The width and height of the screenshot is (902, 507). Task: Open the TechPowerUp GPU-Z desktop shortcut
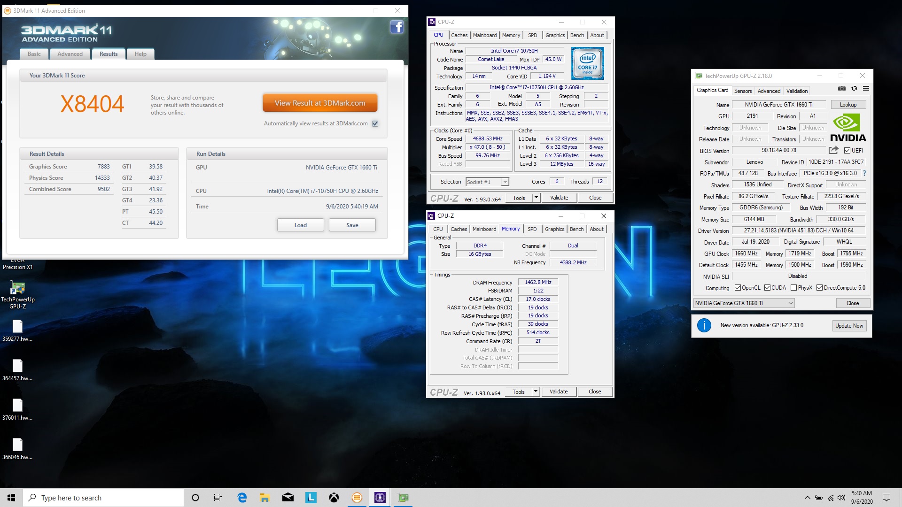[x=18, y=295]
